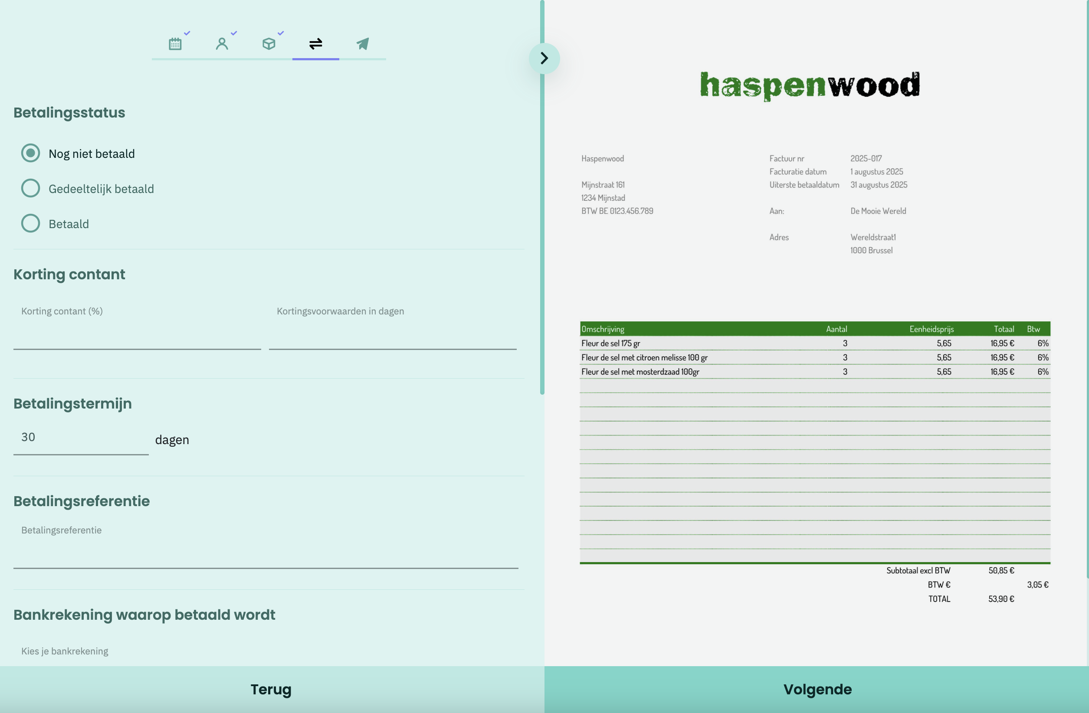
Task: Click the left panel vertical scrollbar
Action: coord(542,197)
